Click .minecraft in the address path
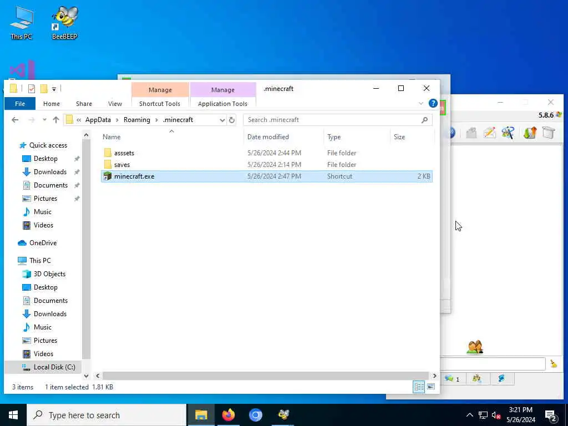 178,120
